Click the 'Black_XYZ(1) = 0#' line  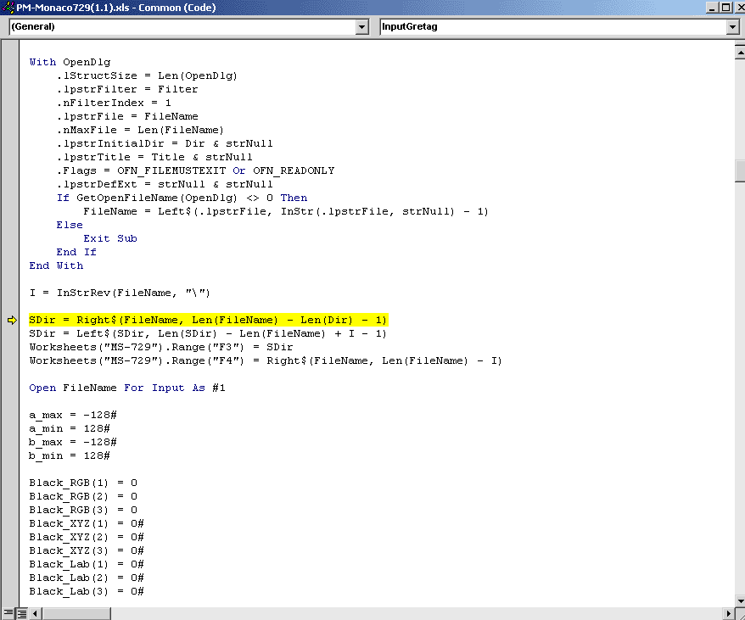(87, 523)
